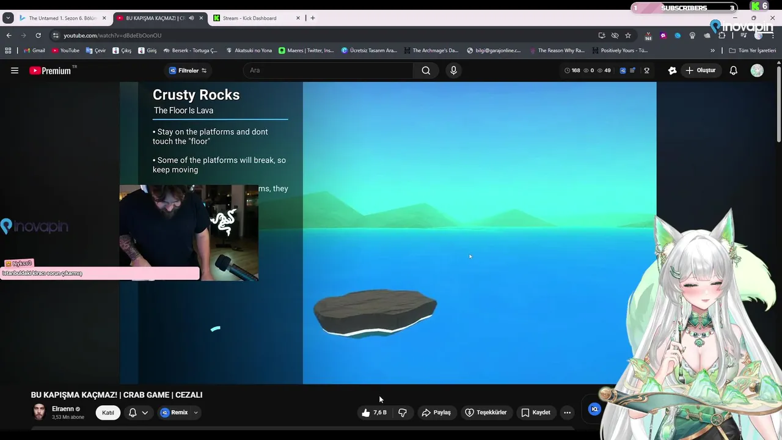Screen dimensions: 782x440
Task: Click the address bar URL youtube.com/watch
Action: click(x=112, y=35)
